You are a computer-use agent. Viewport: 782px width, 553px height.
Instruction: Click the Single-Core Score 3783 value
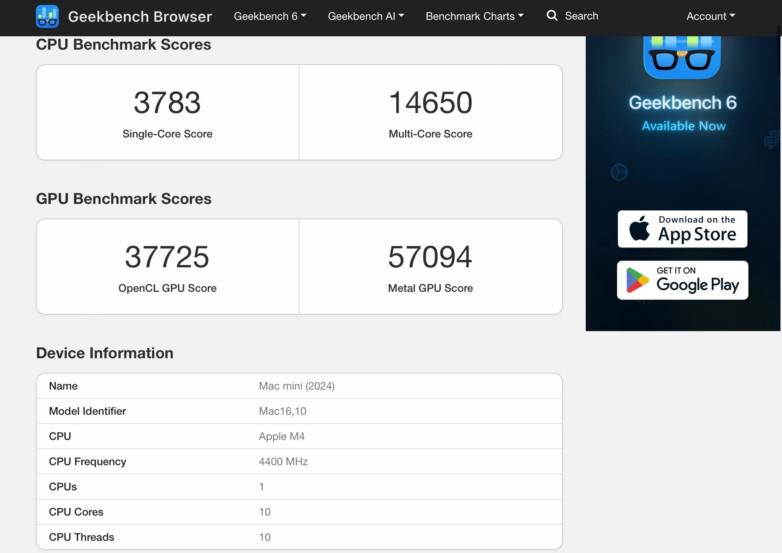(x=167, y=103)
